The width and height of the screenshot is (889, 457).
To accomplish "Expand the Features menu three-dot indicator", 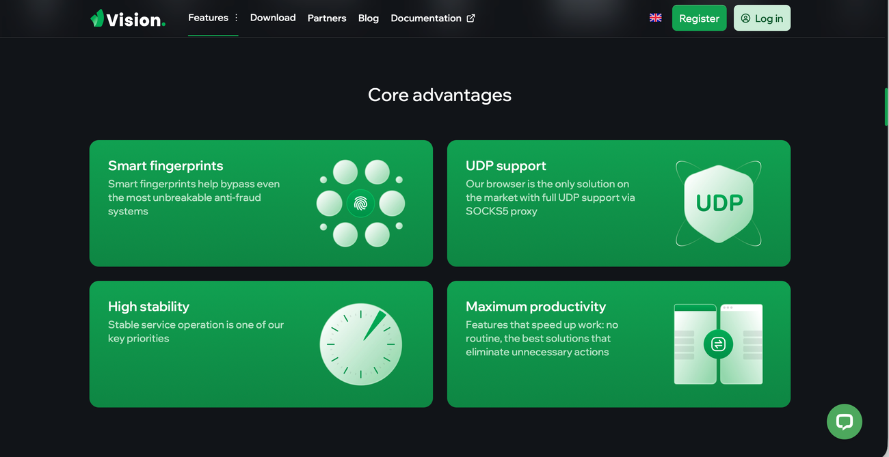I will coord(236,18).
